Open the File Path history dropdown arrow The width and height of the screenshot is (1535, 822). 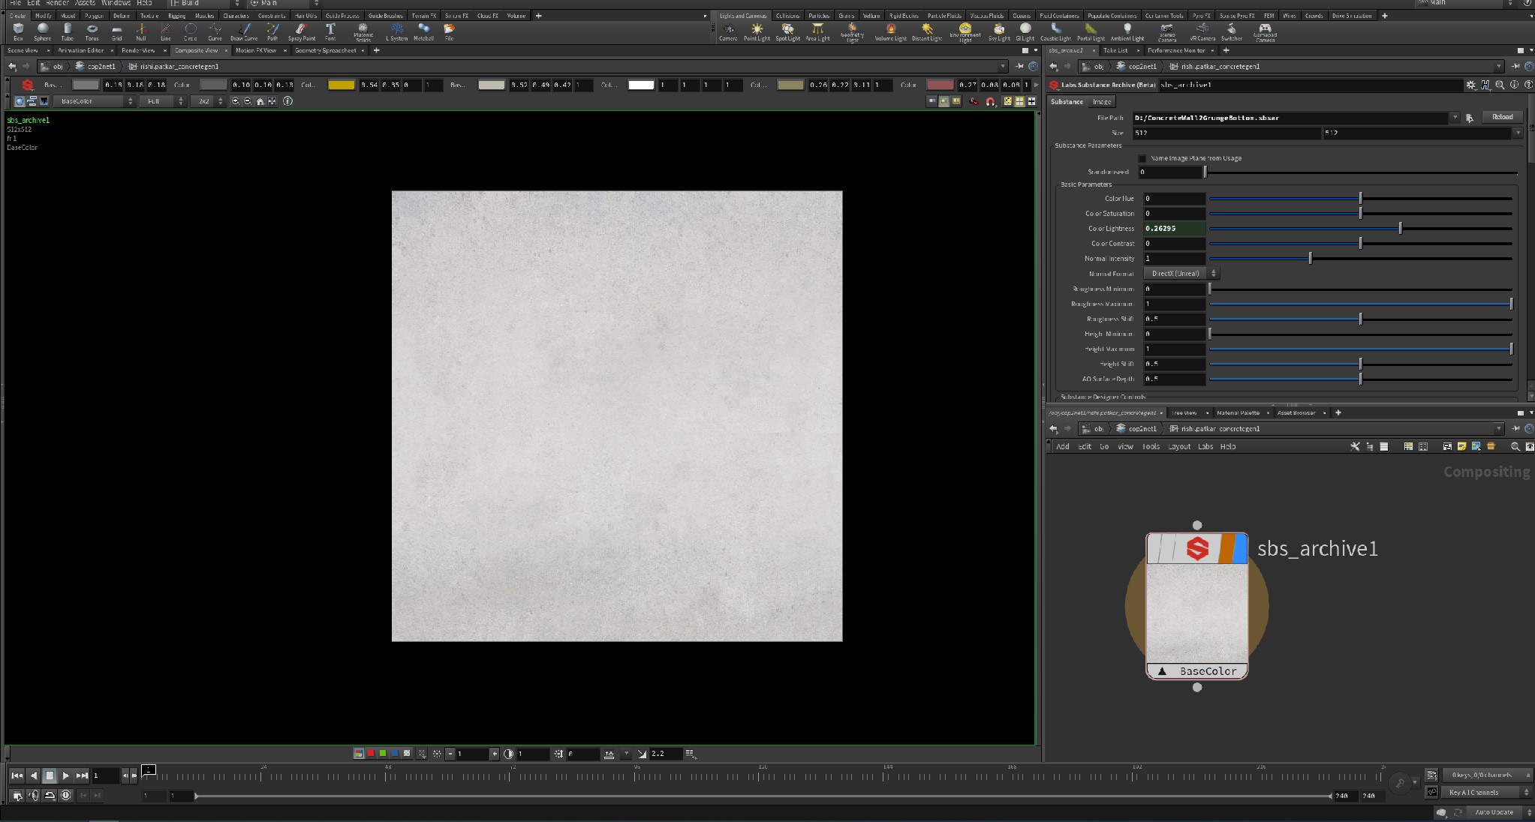pos(1455,118)
